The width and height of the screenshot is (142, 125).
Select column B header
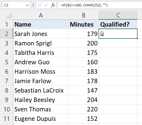(84, 15)
